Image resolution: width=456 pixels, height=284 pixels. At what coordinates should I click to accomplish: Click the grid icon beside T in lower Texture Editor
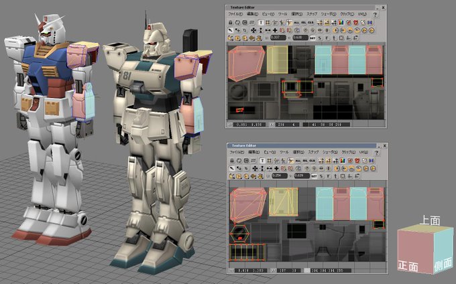click(270, 161)
